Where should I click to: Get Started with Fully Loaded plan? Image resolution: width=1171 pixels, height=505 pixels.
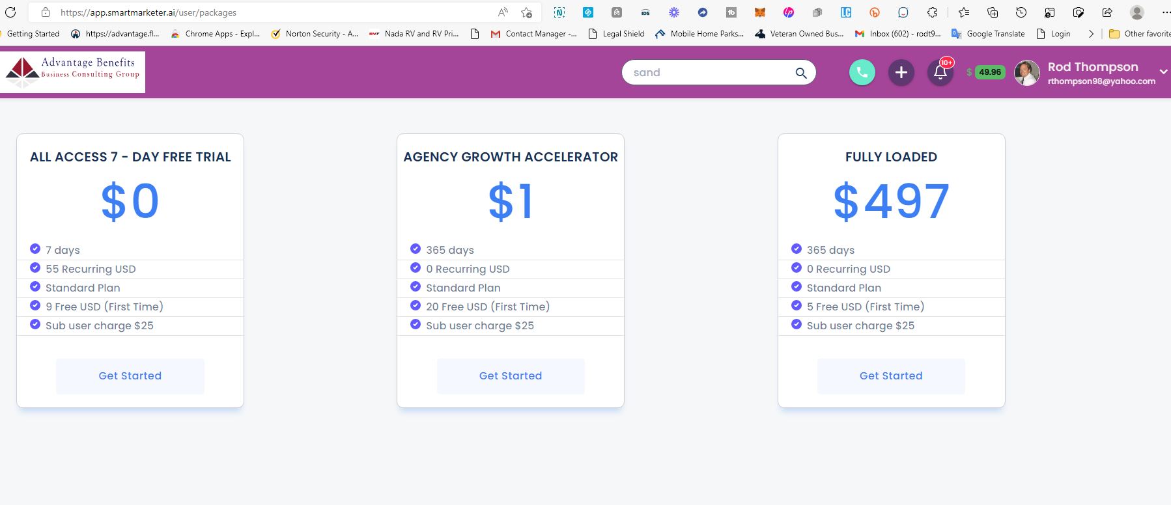click(891, 376)
